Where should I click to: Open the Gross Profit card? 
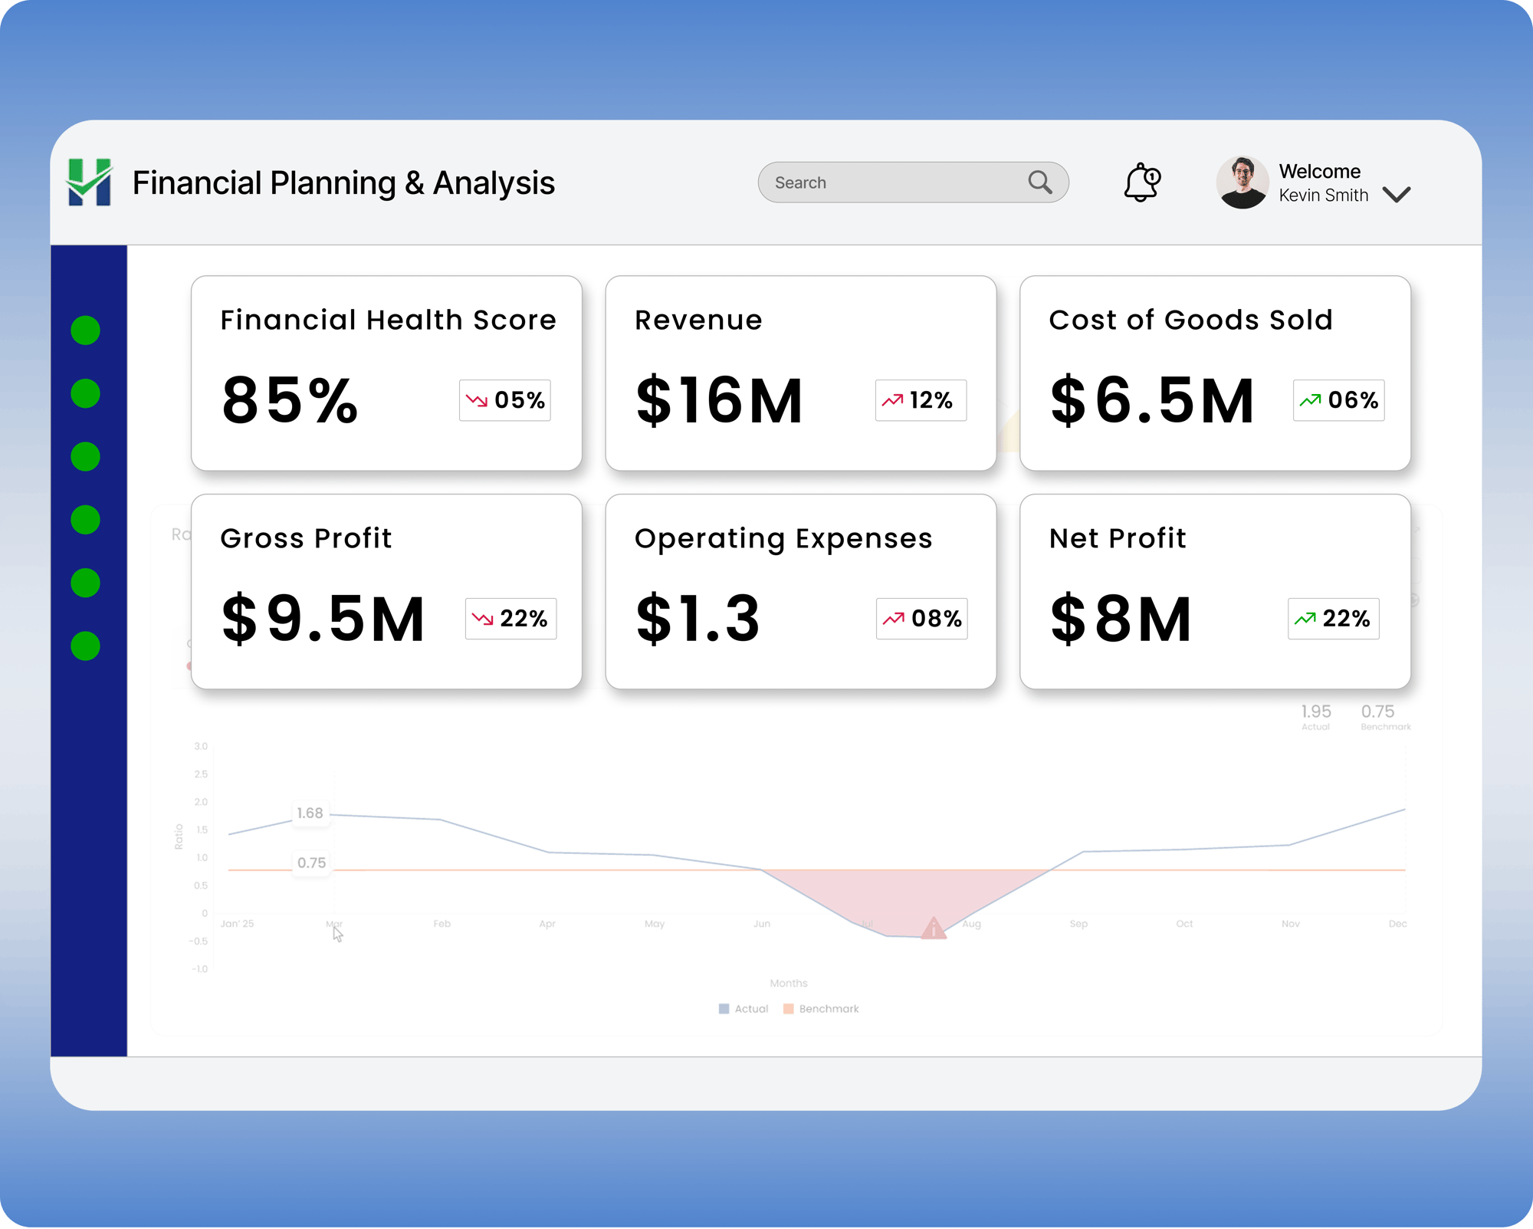(386, 591)
